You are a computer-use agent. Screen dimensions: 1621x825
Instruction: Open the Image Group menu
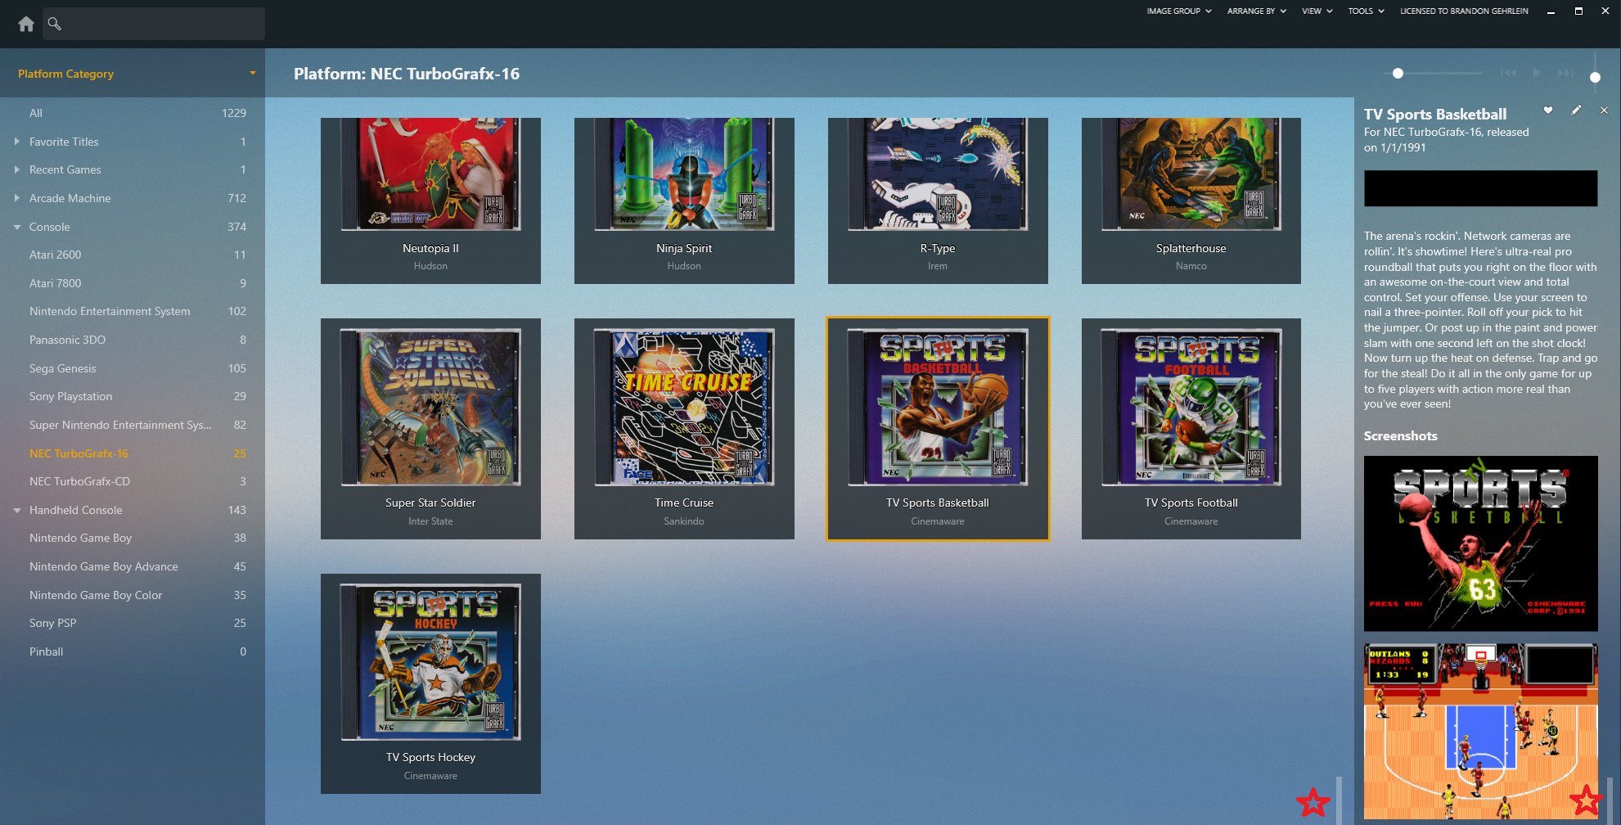1179,11
